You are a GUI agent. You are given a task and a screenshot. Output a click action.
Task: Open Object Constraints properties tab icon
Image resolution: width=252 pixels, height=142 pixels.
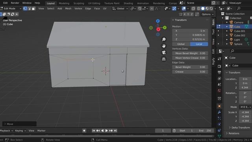219,131
